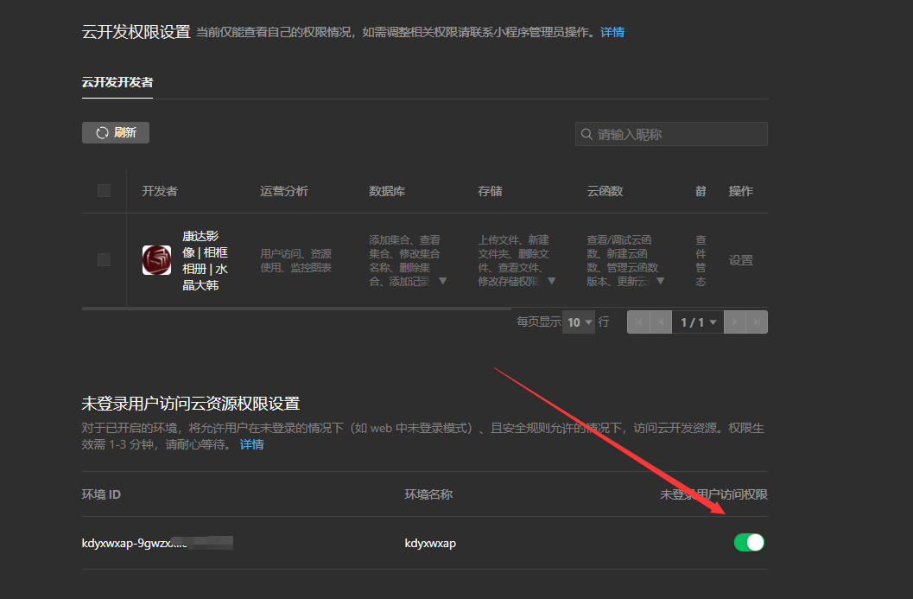Click the 数据库 column header
Screen dimensions: 913x599
pyautogui.click(x=387, y=191)
